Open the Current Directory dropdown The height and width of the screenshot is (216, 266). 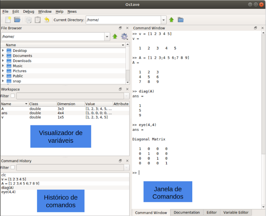[x=164, y=20]
